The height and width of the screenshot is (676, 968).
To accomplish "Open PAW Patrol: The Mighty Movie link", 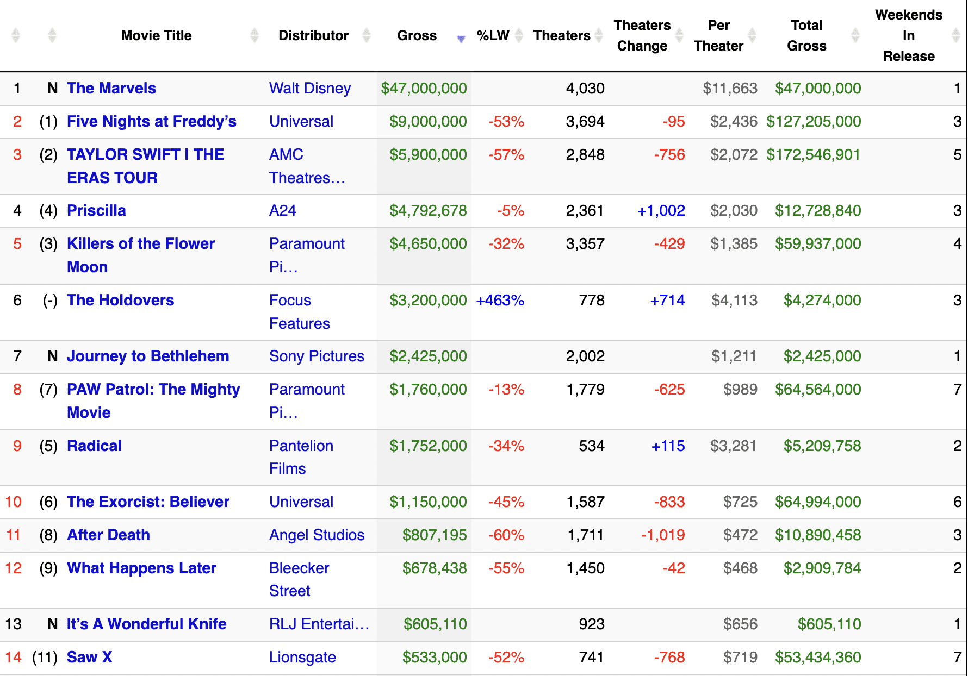I will pos(153,400).
